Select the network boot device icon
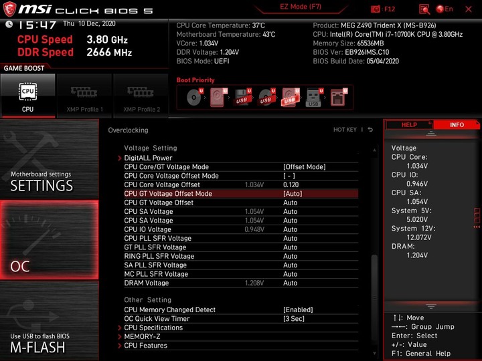This screenshot has height=361, width=482. [339, 98]
